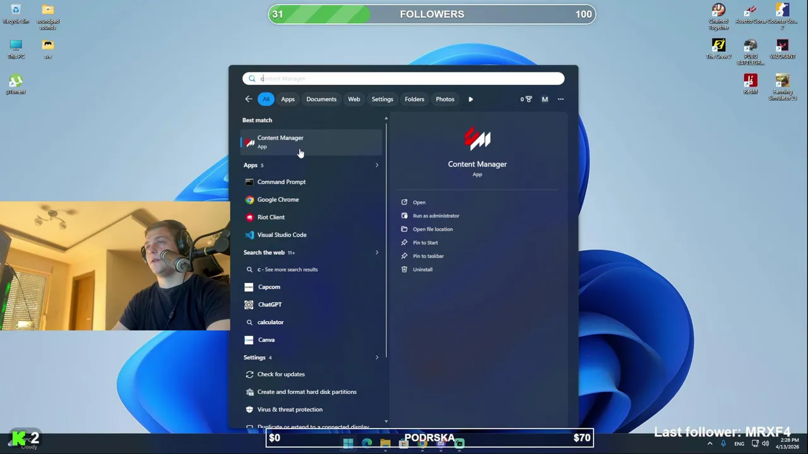Click the results list scroll-up arrow

click(386, 119)
